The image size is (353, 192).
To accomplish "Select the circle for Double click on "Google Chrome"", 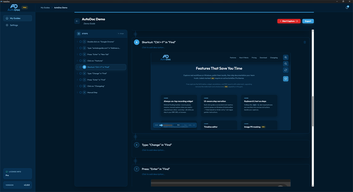I will (80, 42).
